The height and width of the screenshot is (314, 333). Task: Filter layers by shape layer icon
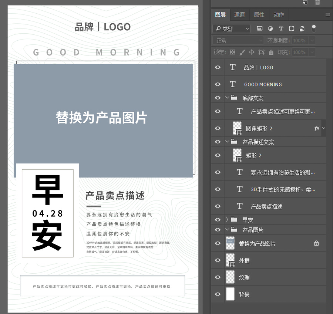click(292, 28)
